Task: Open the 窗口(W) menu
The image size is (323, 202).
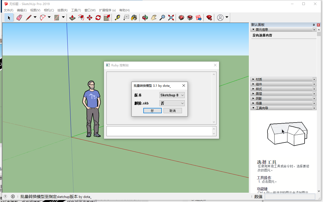Action: coord(90,10)
